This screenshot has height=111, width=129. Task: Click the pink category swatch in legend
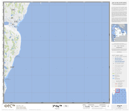tap(116, 84)
